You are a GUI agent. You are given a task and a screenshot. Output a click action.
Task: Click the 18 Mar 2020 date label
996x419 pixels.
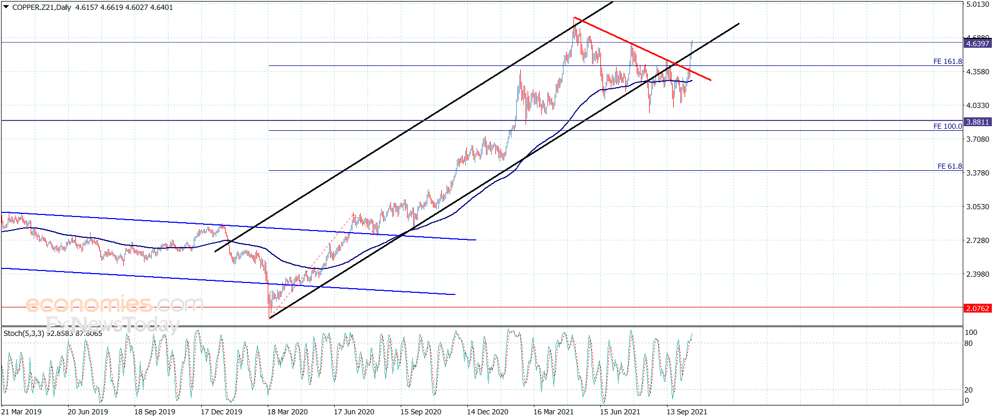[287, 412]
